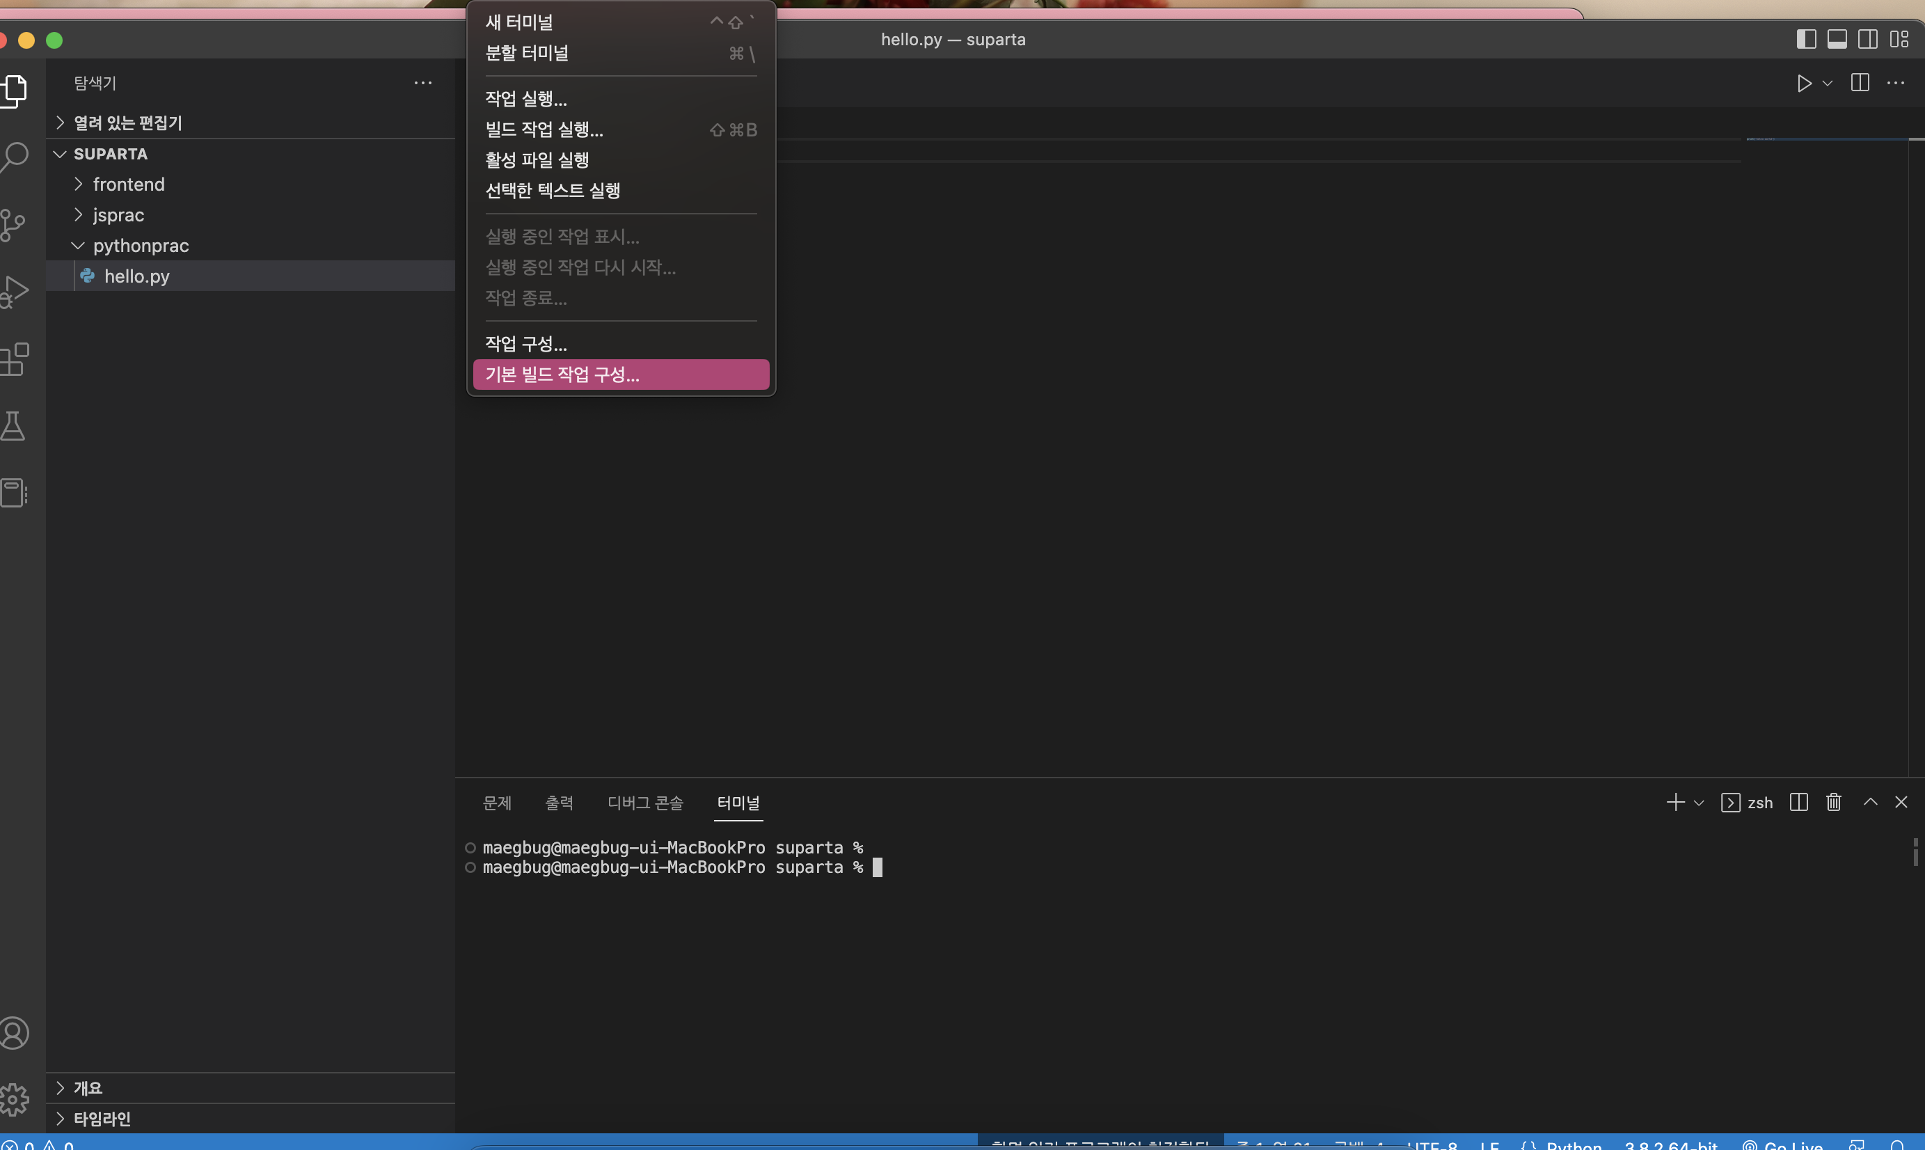Select 분할 터미널 menu item
The height and width of the screenshot is (1150, 1925).
tap(621, 53)
